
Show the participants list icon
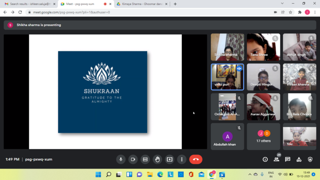(276, 159)
